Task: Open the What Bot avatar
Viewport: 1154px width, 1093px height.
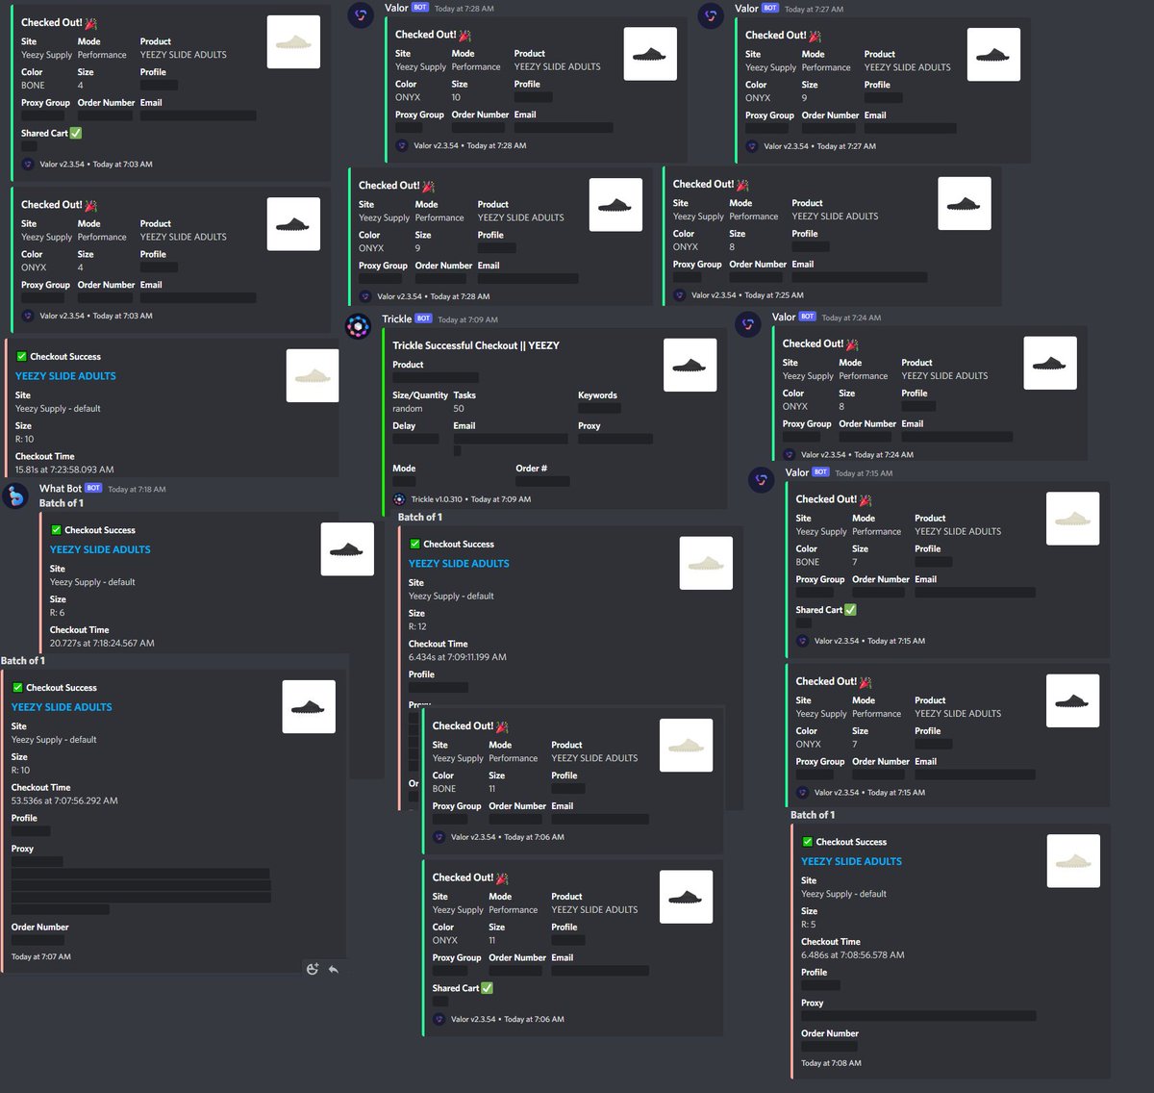Action: pyautogui.click(x=15, y=496)
